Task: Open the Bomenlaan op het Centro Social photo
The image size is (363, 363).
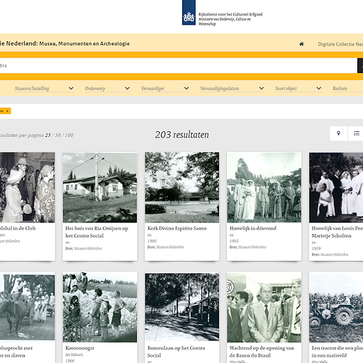Action: point(182,307)
